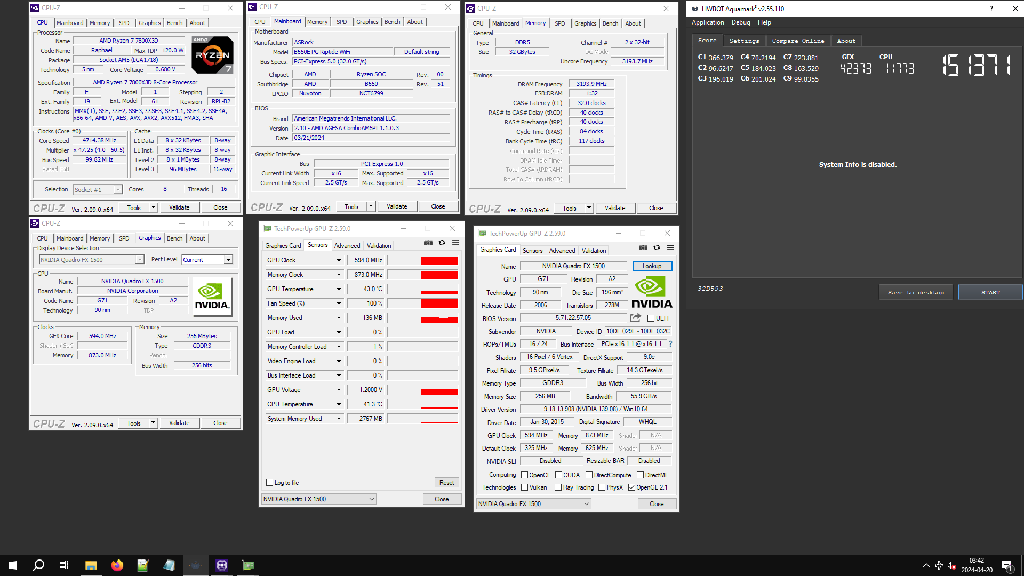Take a screenshot in GPU-Z Sensors window
Viewport: 1024px width, 576px height.
pyautogui.click(x=428, y=243)
